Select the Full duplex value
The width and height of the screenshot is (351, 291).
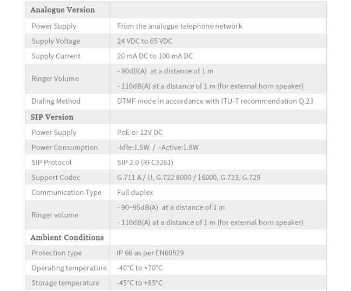(x=135, y=193)
